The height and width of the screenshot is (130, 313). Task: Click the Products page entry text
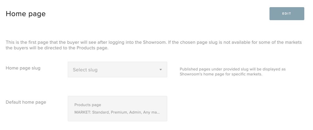[88, 105]
